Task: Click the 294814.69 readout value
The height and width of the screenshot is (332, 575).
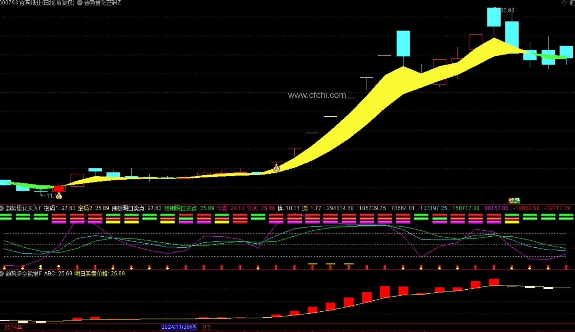Action: click(340, 208)
